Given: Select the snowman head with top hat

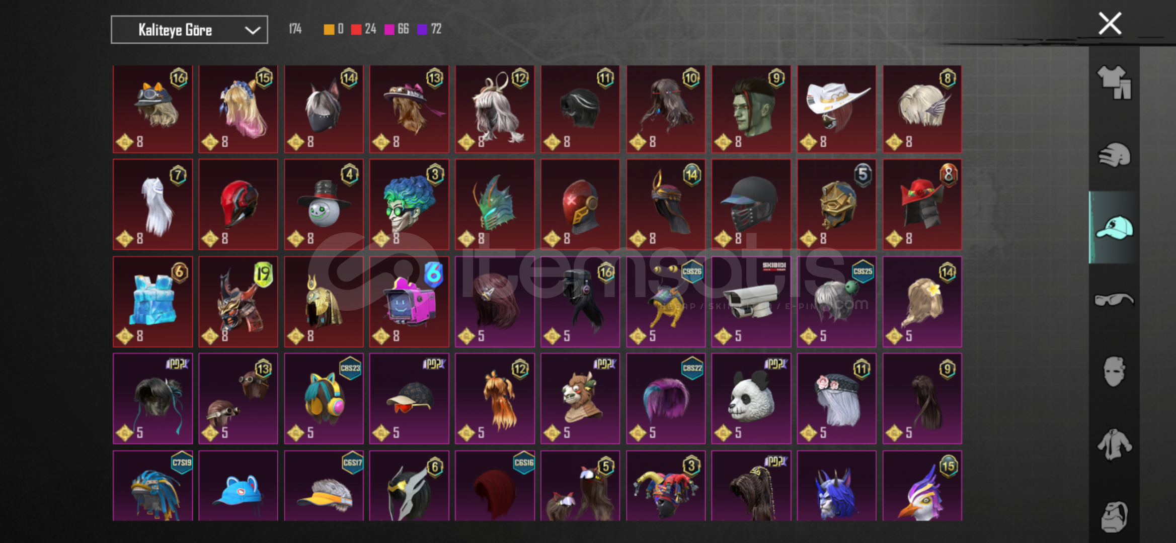Looking at the screenshot, I should (324, 205).
